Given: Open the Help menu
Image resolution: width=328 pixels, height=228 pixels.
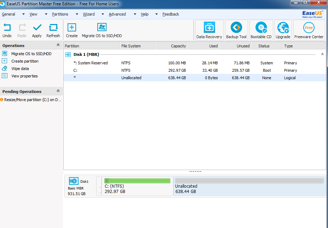Looking at the screenshot, I should (145, 14).
